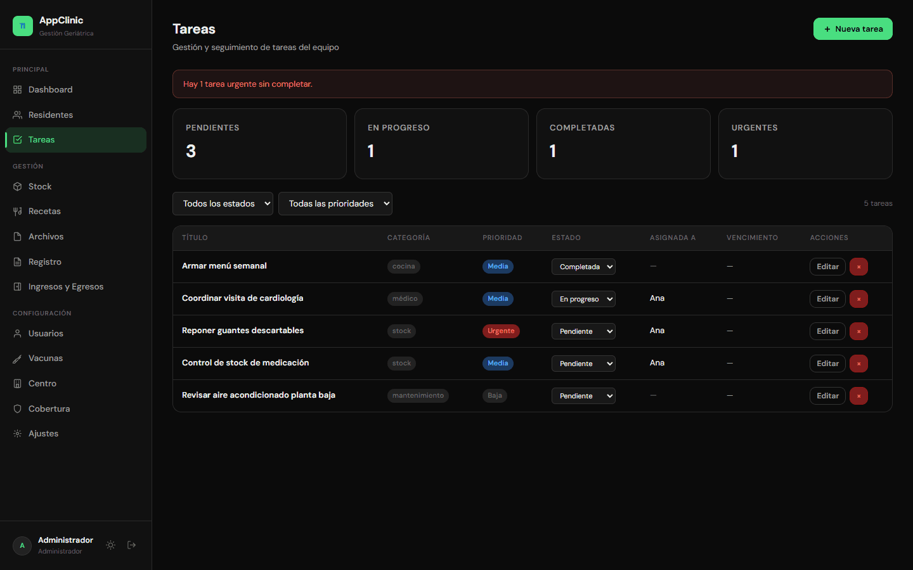Edit the Armar menú semanal task
The width and height of the screenshot is (913, 570).
[827, 267]
